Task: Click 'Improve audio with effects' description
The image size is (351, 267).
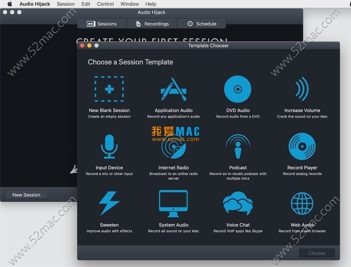Action: 109,231
